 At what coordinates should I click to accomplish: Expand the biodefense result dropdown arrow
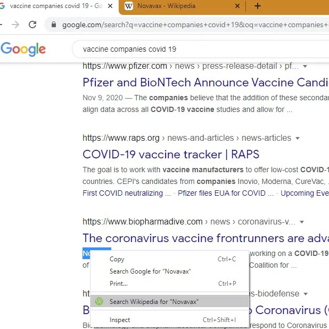[306, 294]
